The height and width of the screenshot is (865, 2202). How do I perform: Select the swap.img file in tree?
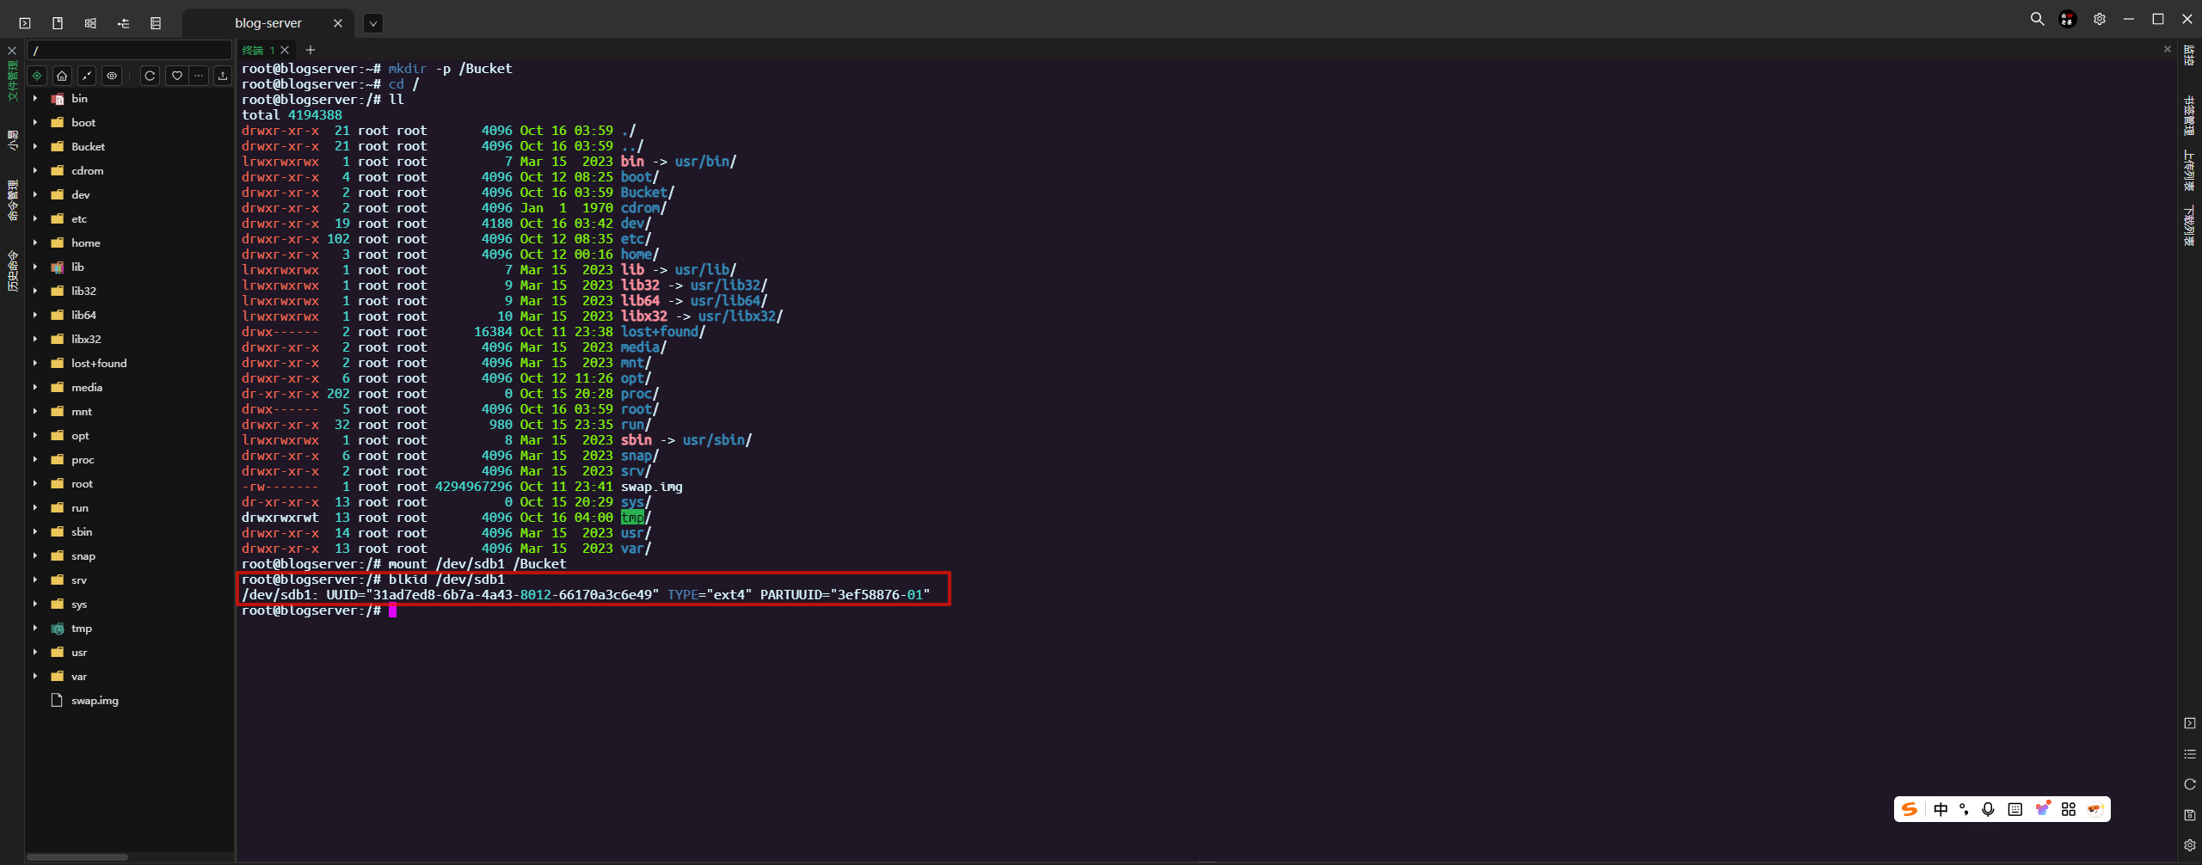(95, 701)
